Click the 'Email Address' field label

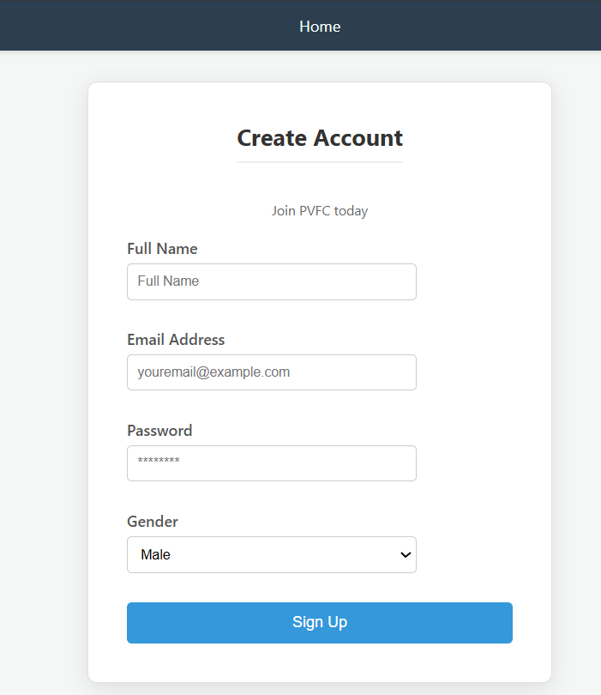(176, 340)
